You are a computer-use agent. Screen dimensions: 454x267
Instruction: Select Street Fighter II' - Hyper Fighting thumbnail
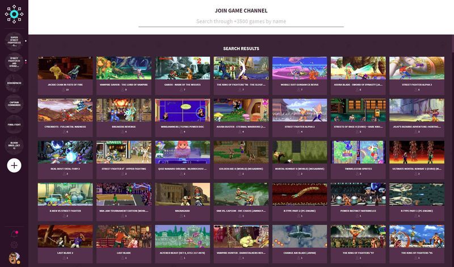(x=124, y=152)
